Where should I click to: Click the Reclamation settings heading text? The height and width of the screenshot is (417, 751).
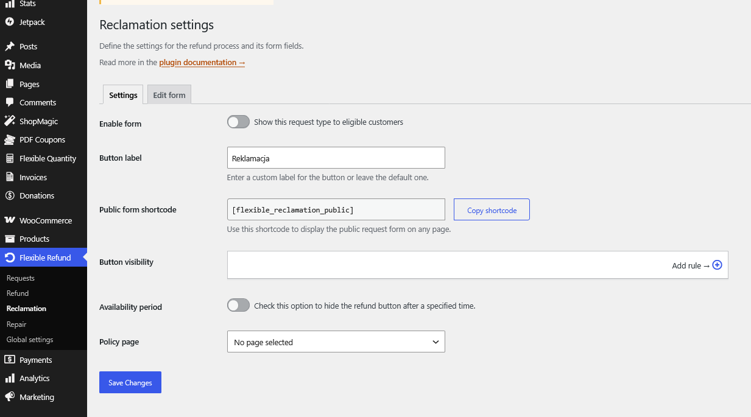(157, 25)
